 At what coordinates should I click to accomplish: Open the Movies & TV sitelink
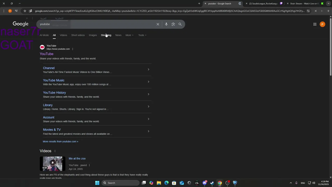(x=52, y=130)
